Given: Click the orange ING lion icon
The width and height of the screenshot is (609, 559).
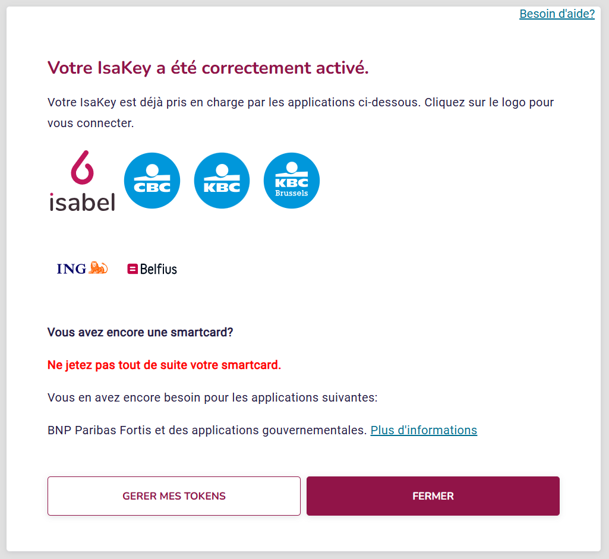Looking at the screenshot, I should tap(98, 268).
